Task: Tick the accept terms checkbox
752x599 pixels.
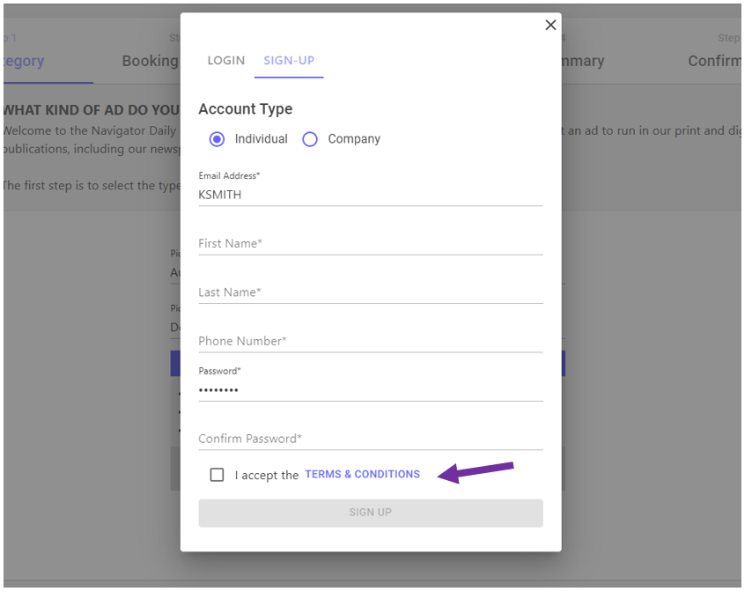Action: pyautogui.click(x=217, y=475)
